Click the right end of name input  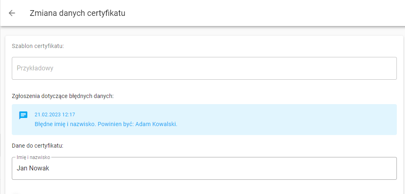point(387,168)
